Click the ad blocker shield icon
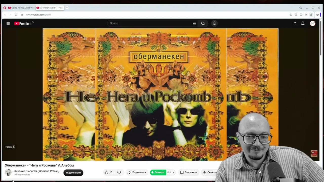This screenshot has height=182, width=324. (x=296, y=15)
